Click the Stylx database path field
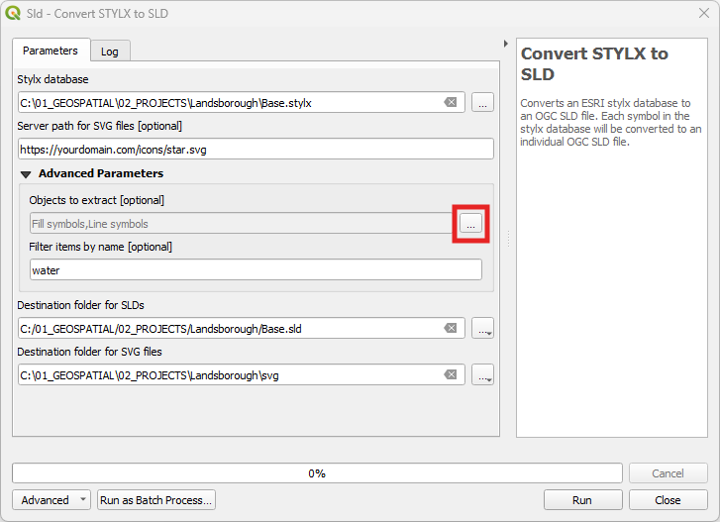 click(x=230, y=102)
